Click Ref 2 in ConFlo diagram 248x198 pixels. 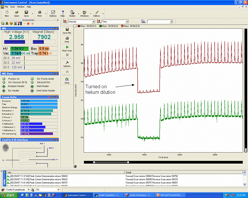pos(51,148)
